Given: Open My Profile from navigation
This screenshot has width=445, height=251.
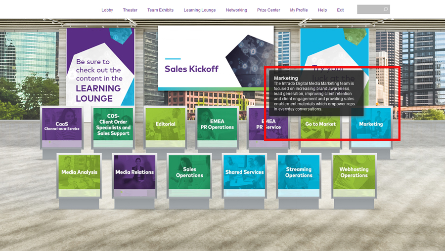Looking at the screenshot, I should (x=299, y=10).
